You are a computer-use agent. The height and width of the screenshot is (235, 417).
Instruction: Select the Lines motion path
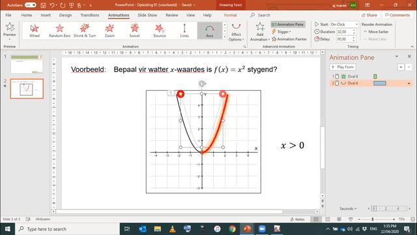184,31
